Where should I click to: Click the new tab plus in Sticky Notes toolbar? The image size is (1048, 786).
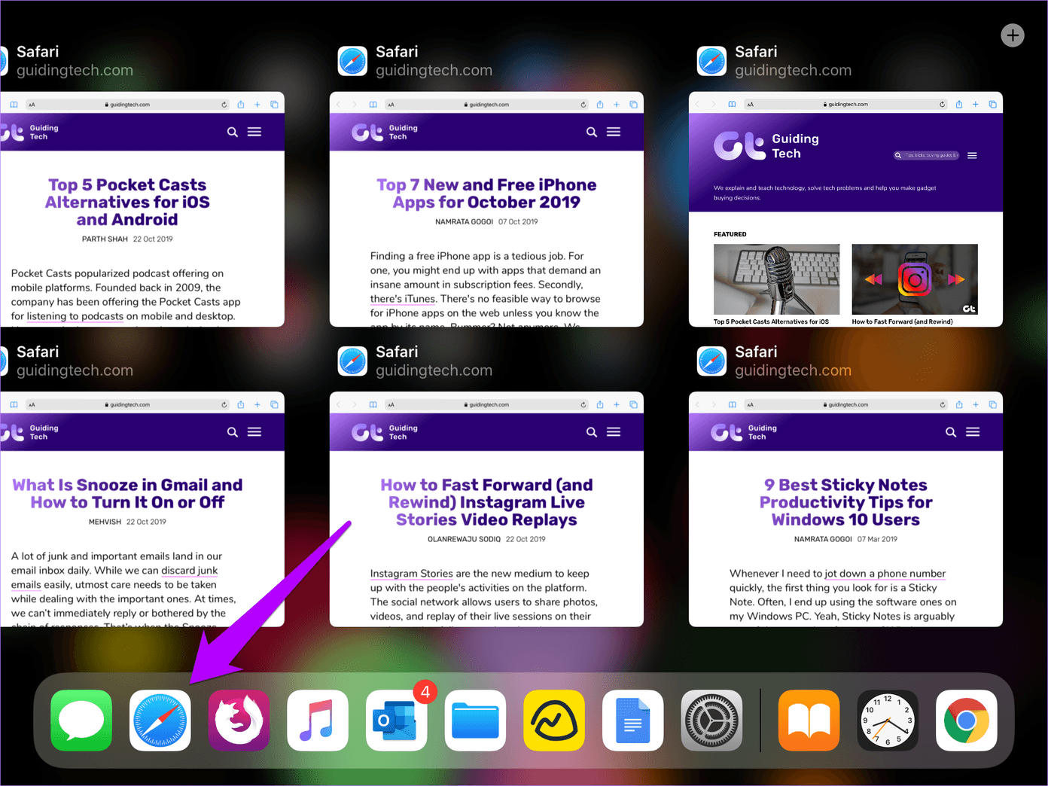(976, 405)
